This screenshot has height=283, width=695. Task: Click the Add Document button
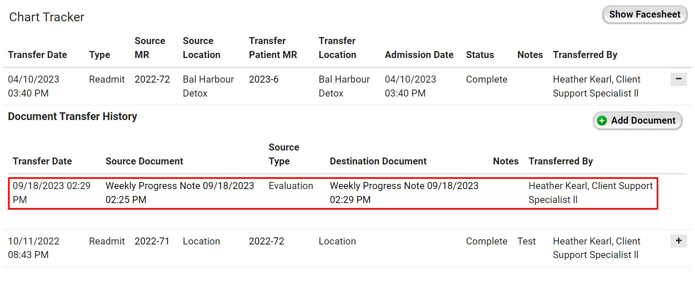coord(638,120)
